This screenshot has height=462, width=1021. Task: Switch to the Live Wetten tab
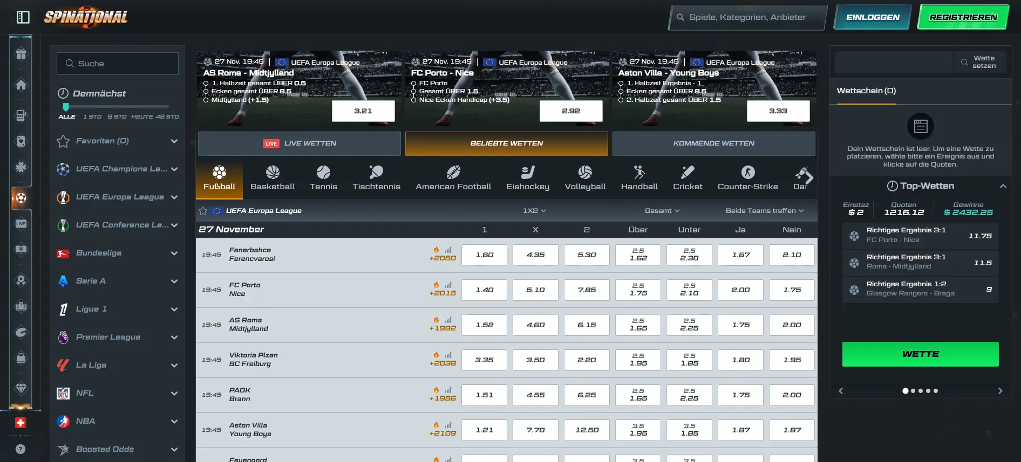pos(300,143)
